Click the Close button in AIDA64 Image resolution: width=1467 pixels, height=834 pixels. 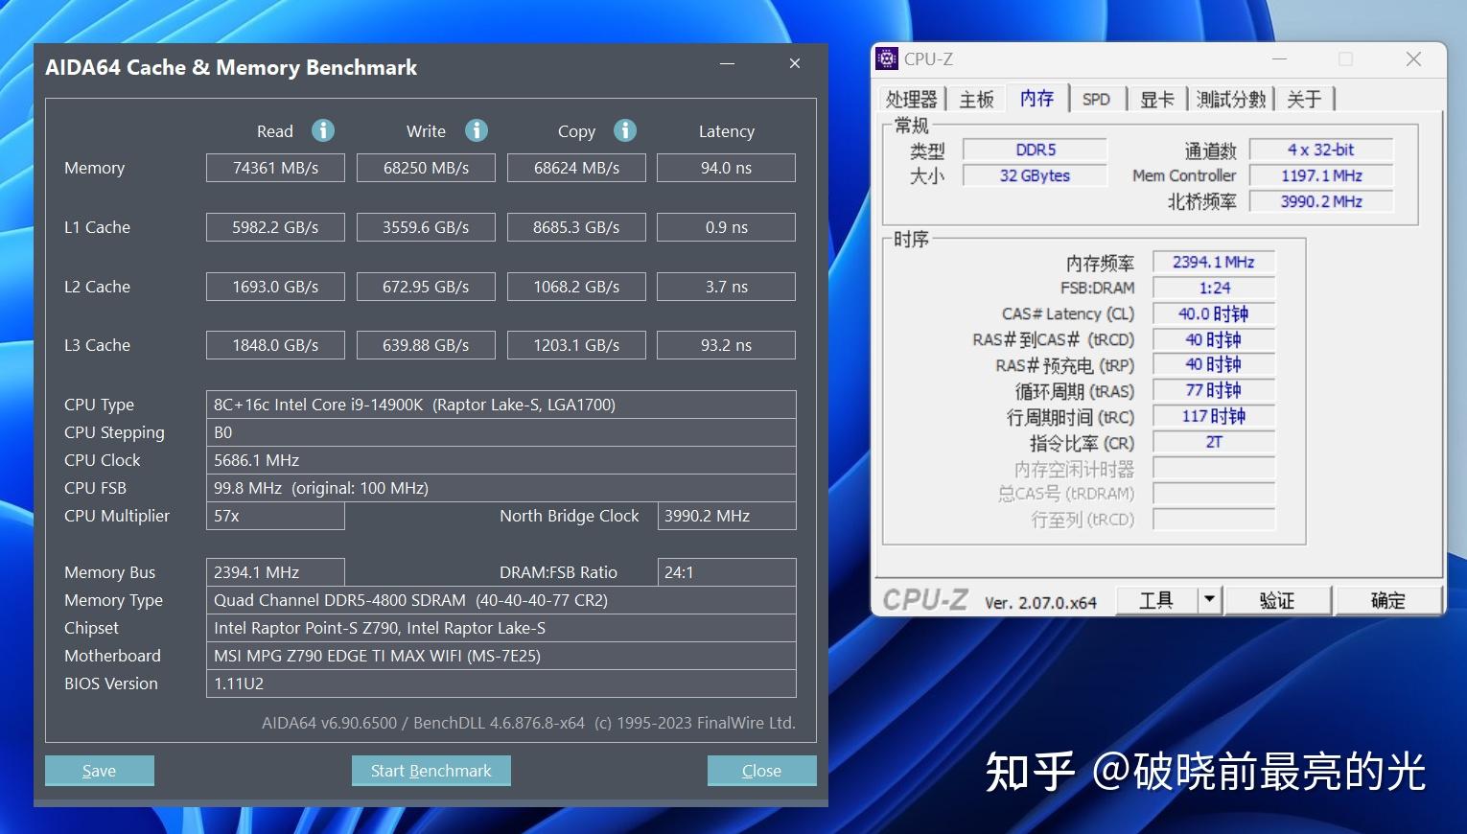click(762, 771)
